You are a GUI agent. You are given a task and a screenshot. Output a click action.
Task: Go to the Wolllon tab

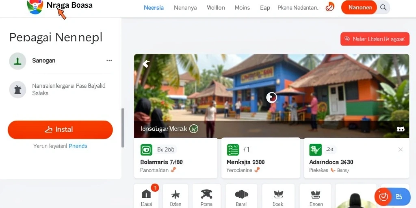tap(216, 8)
